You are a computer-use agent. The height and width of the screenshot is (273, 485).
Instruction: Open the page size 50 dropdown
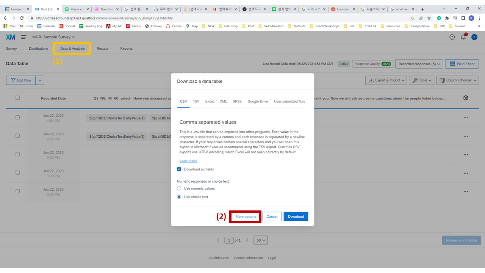260,240
